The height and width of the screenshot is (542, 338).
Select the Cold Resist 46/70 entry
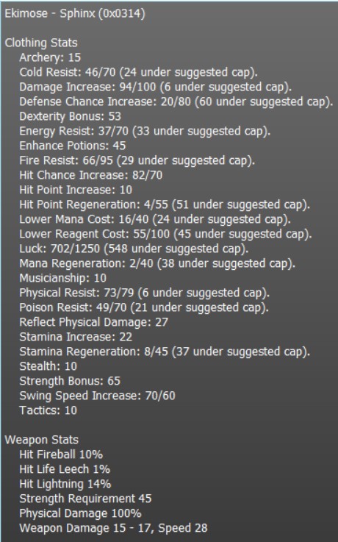coord(138,72)
